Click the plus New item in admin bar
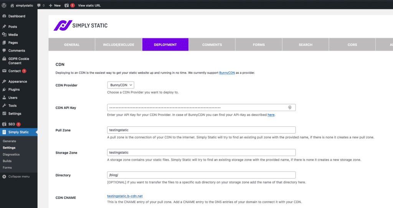 [x=54, y=5]
